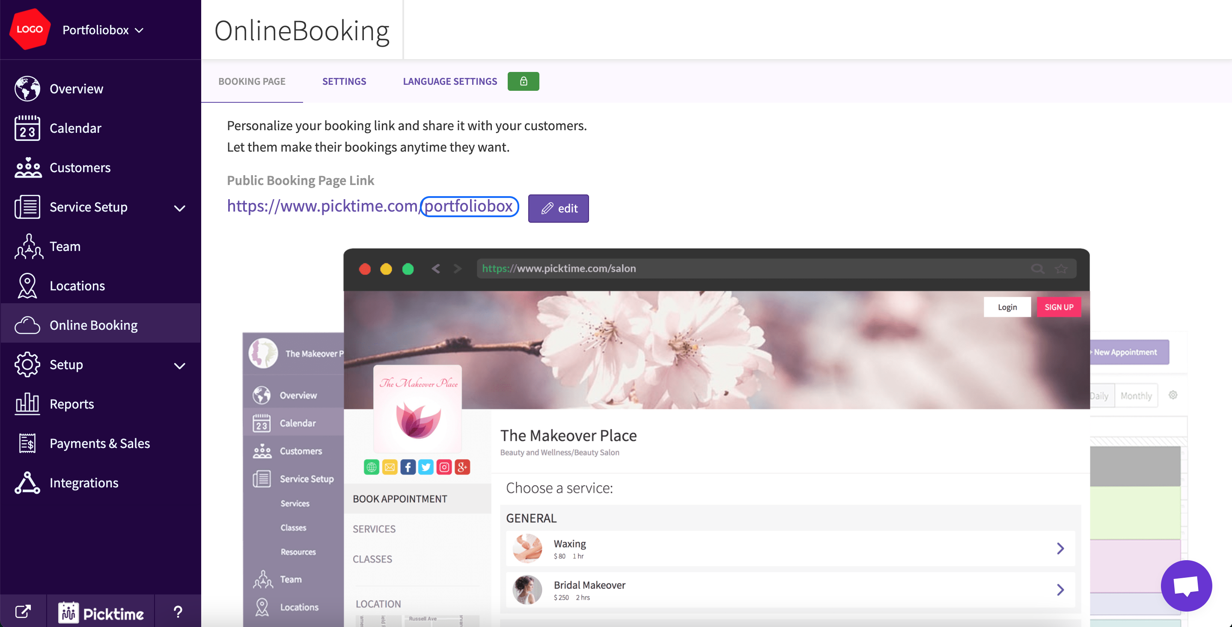Click the edit booking link button

(x=558, y=208)
